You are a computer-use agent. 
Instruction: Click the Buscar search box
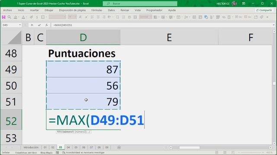(140, 3)
